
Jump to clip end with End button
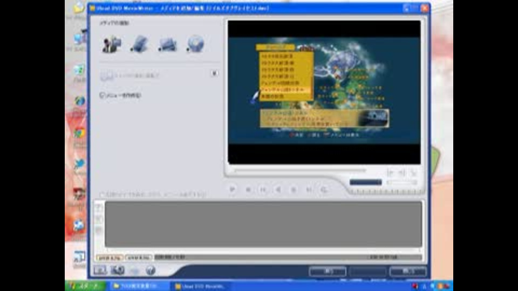(x=309, y=189)
